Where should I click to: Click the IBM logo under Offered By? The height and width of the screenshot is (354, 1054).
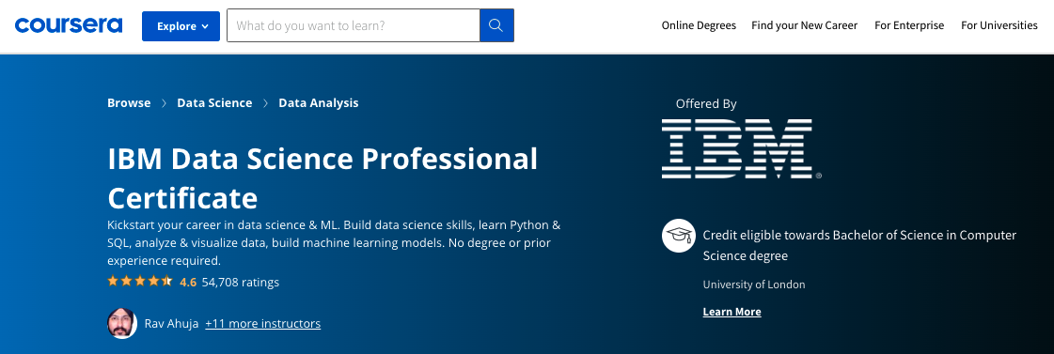(x=741, y=149)
